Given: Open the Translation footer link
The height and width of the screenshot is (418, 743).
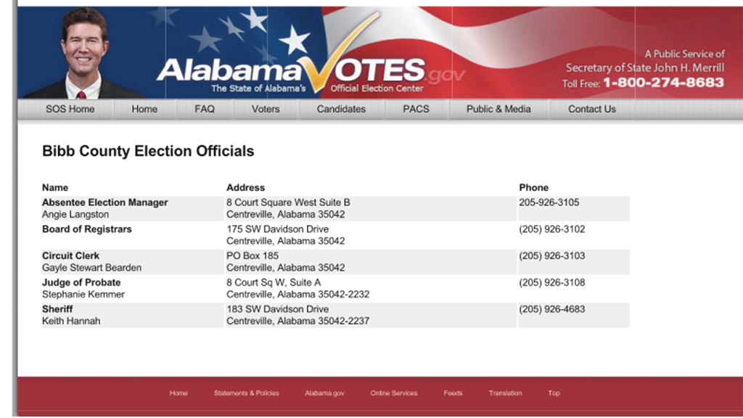Looking at the screenshot, I should click(x=505, y=393).
